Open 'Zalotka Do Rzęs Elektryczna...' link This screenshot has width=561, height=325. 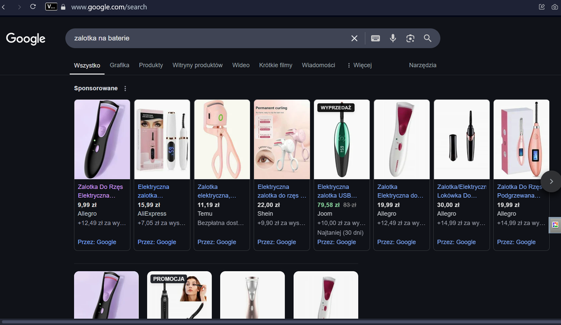coord(100,191)
